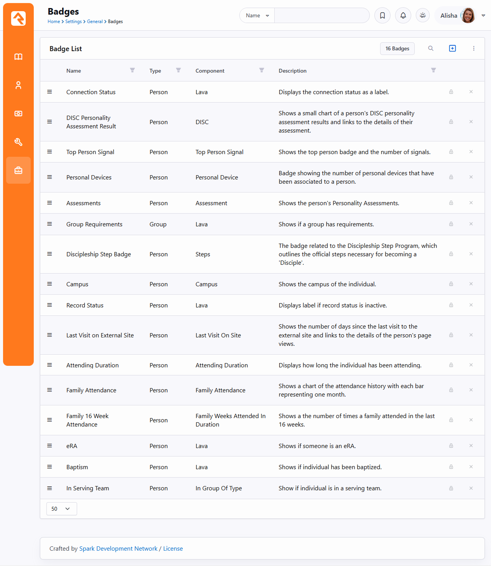Open the Spark Development Network link
The width and height of the screenshot is (491, 566).
tap(118, 549)
